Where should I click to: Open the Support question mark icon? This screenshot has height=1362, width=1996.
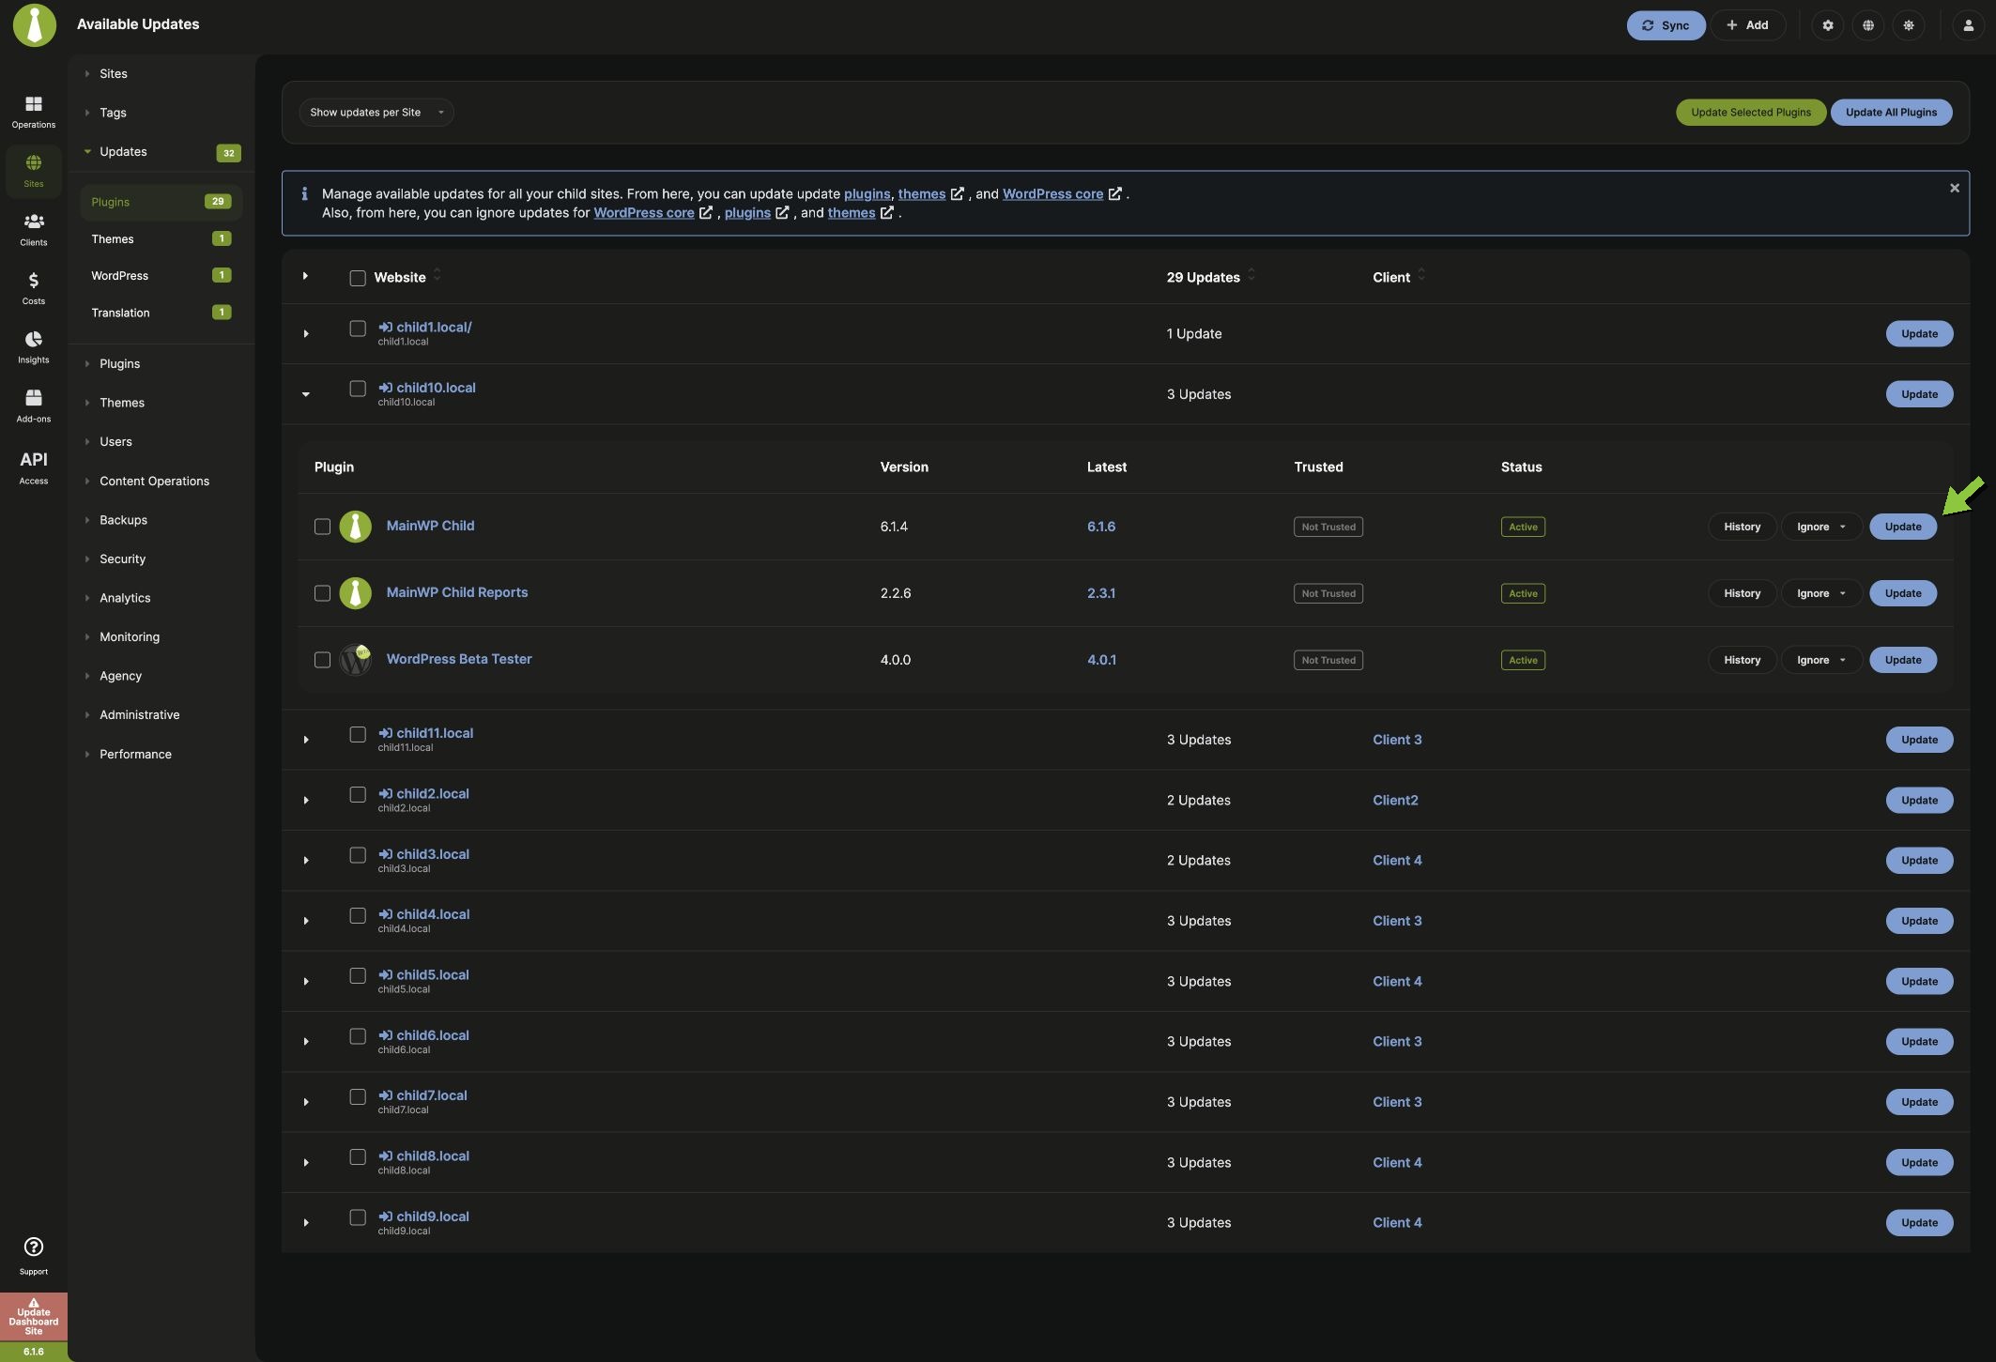pos(34,1247)
